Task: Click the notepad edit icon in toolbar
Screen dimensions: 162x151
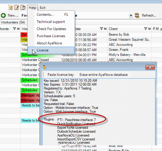Action: 17,8
